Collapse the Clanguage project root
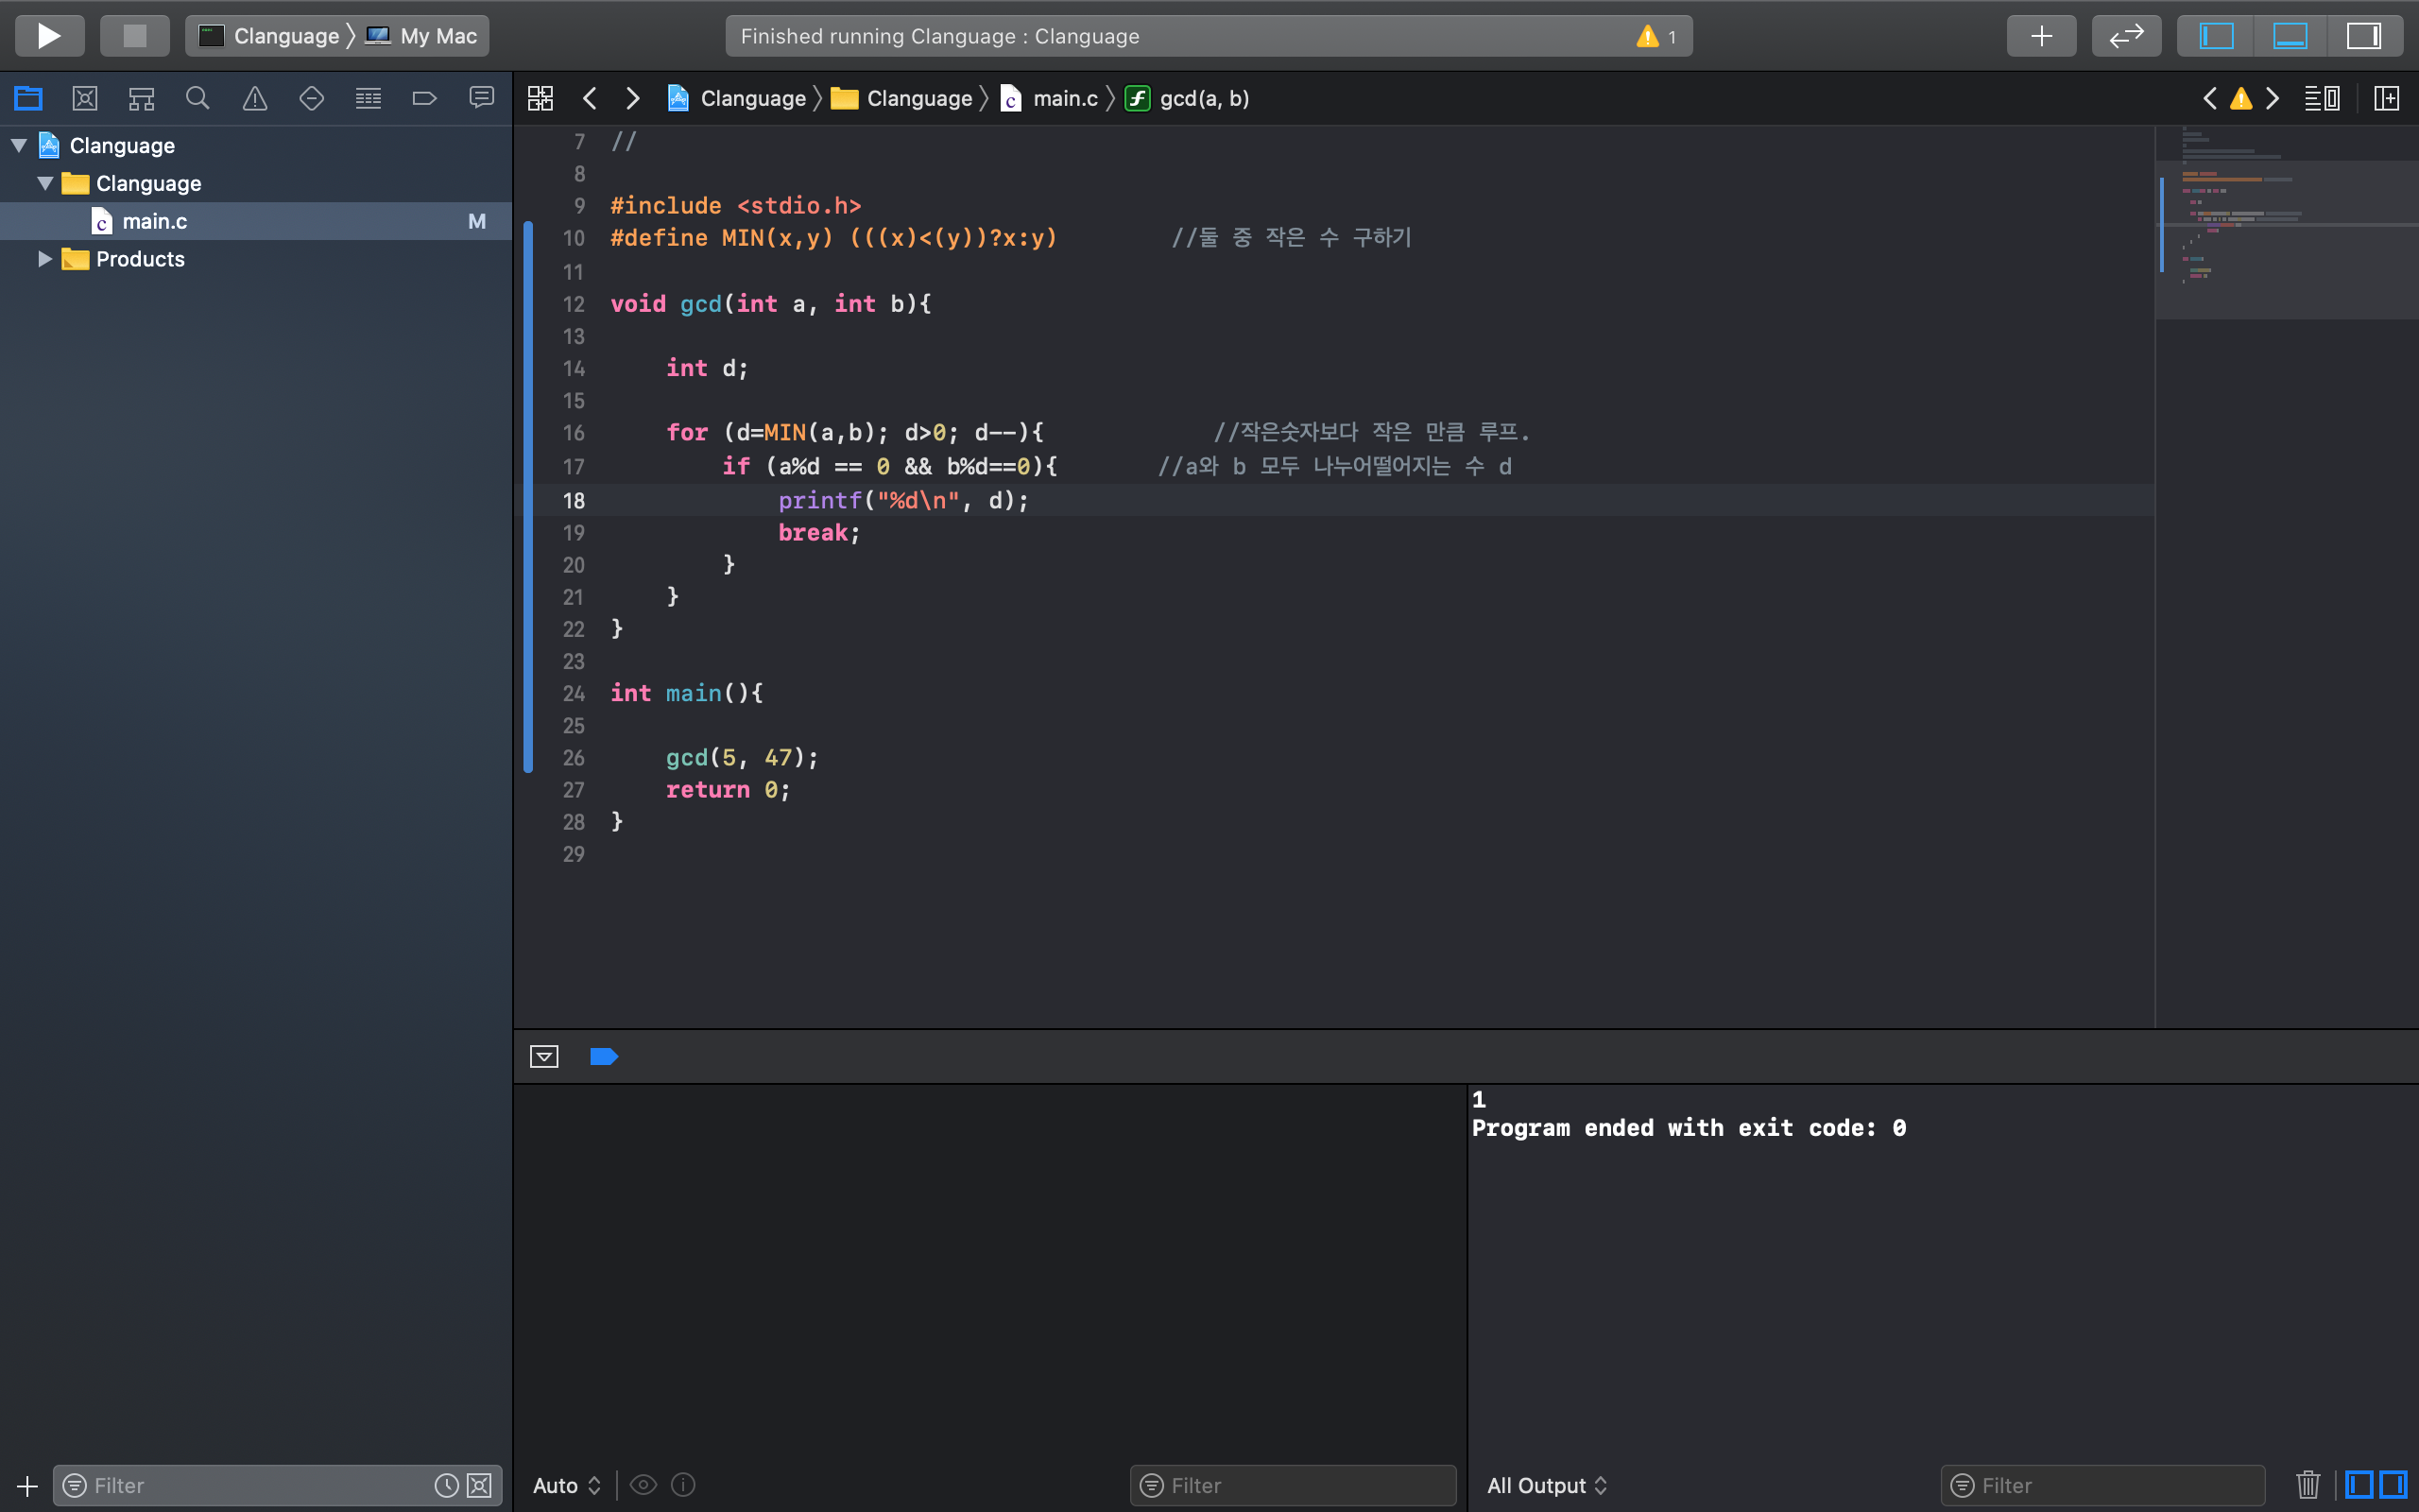Screen dimensions: 2419x1512 [19, 145]
